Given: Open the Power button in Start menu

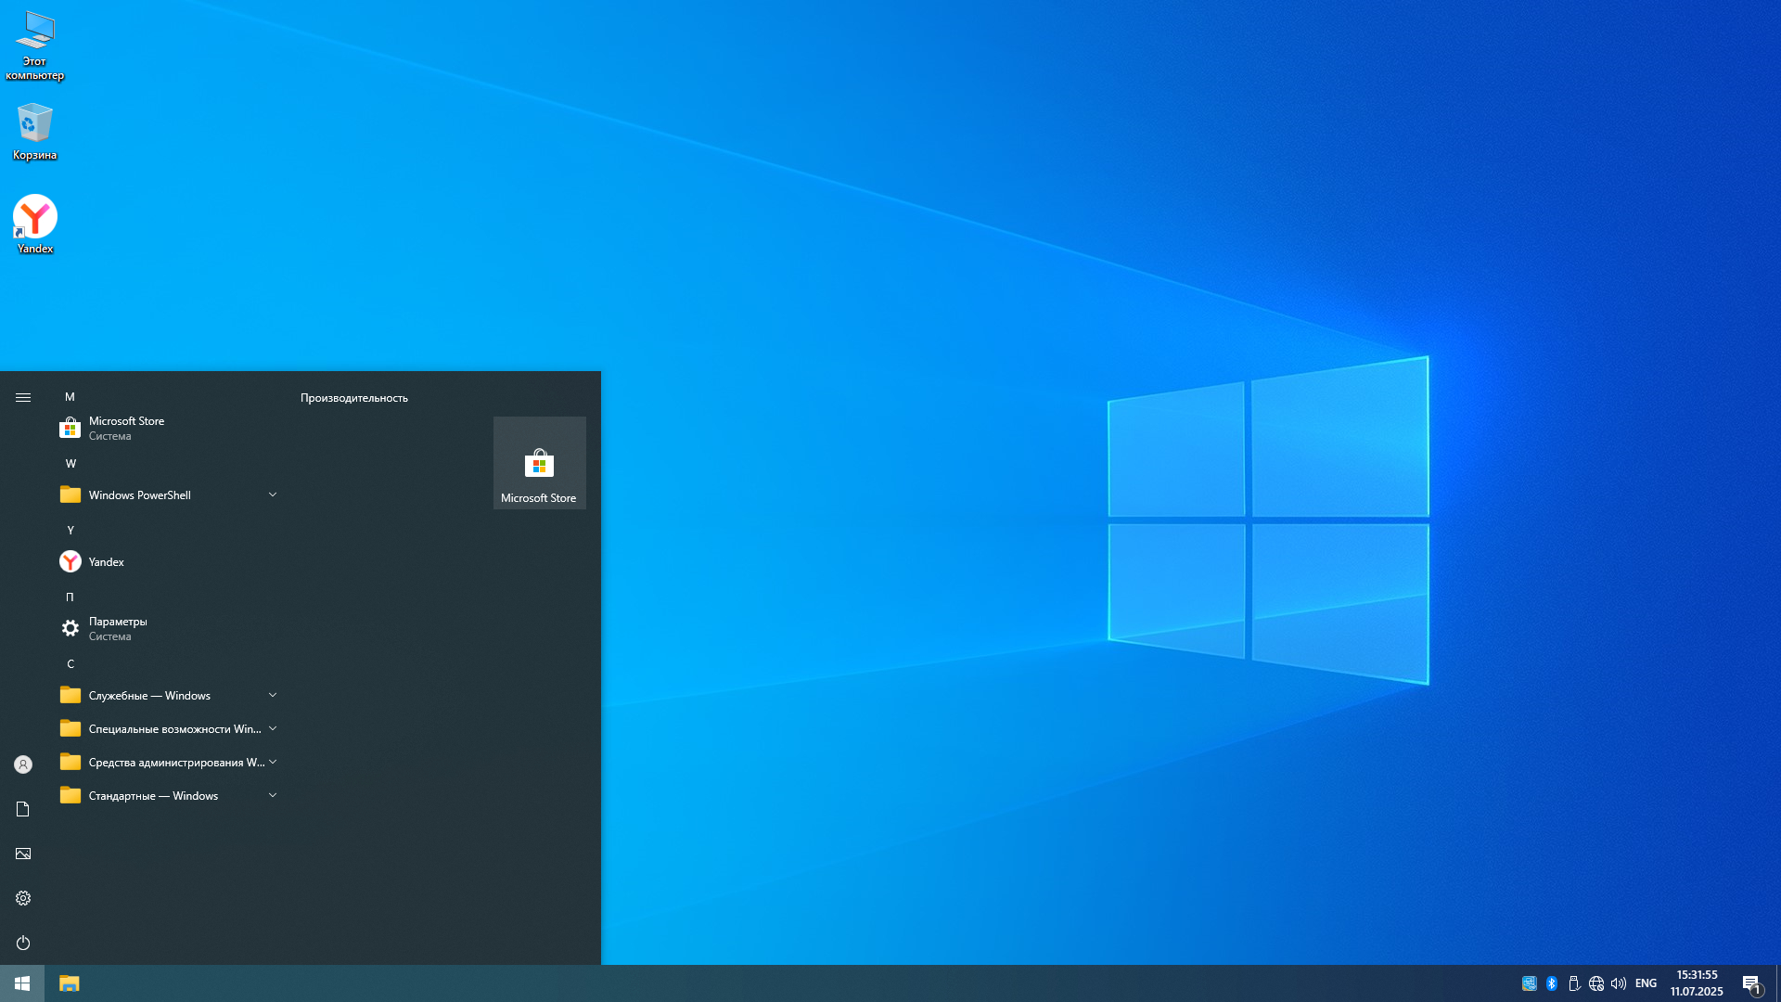Looking at the screenshot, I should pos(23,943).
